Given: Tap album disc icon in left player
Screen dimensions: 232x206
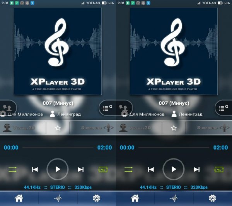Looking at the screenshot, I should point(3,114).
